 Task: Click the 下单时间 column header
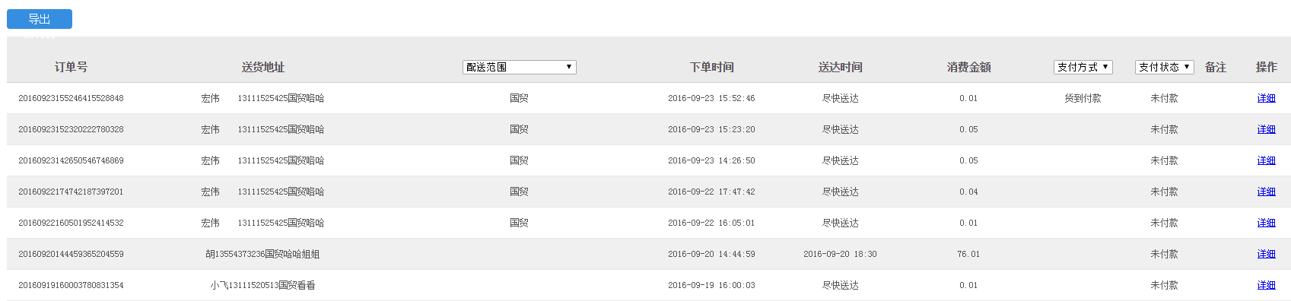tap(711, 67)
